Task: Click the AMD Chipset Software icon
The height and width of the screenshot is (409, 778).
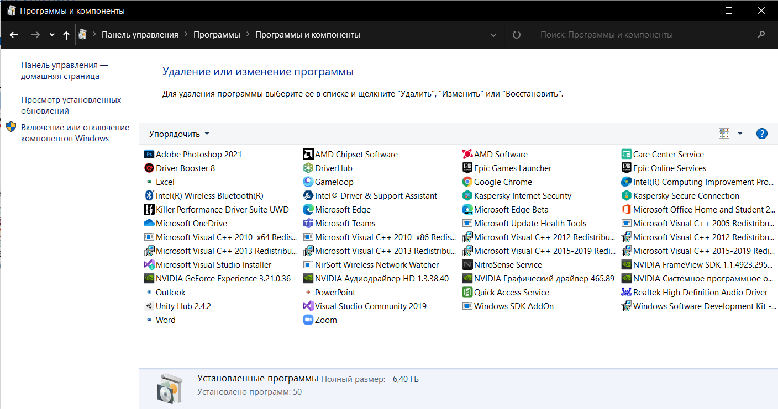Action: point(308,155)
